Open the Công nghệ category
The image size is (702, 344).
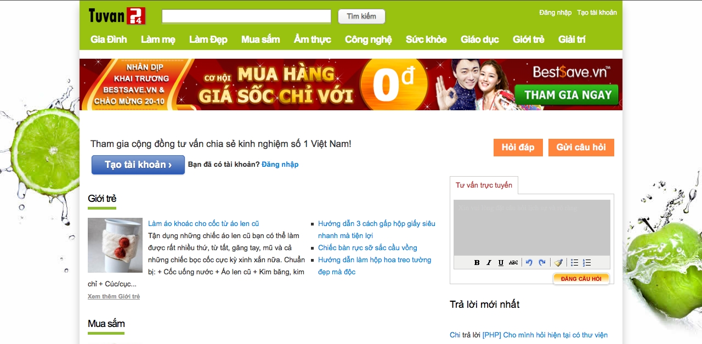[x=369, y=40]
